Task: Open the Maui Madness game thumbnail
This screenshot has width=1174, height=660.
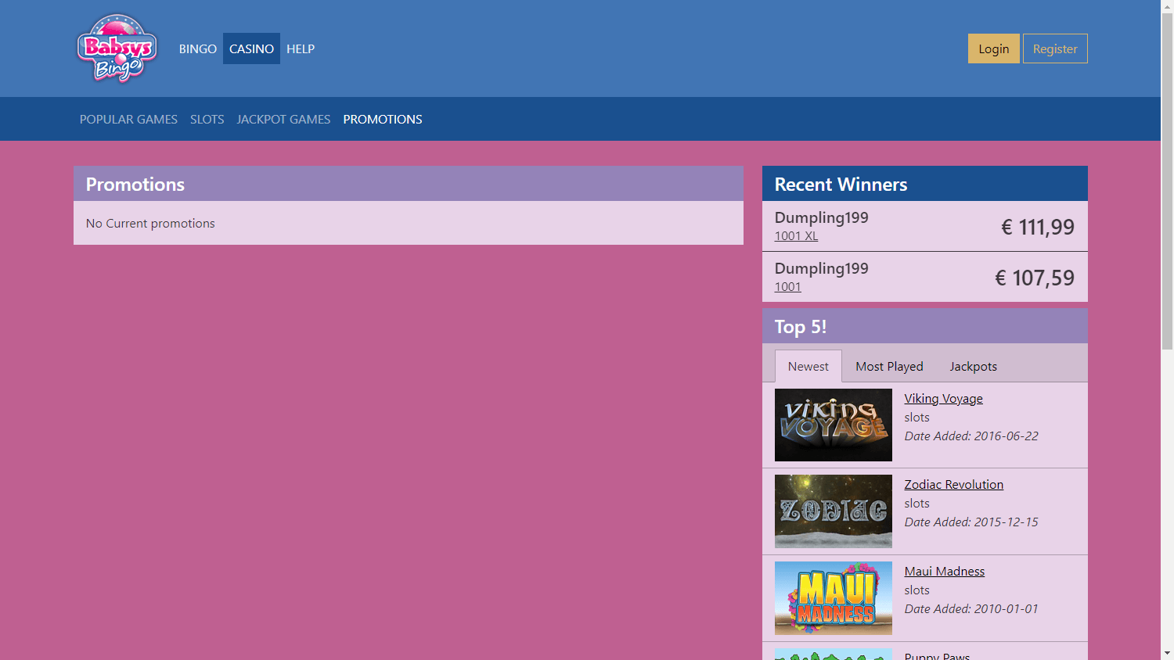Action: coord(833,598)
